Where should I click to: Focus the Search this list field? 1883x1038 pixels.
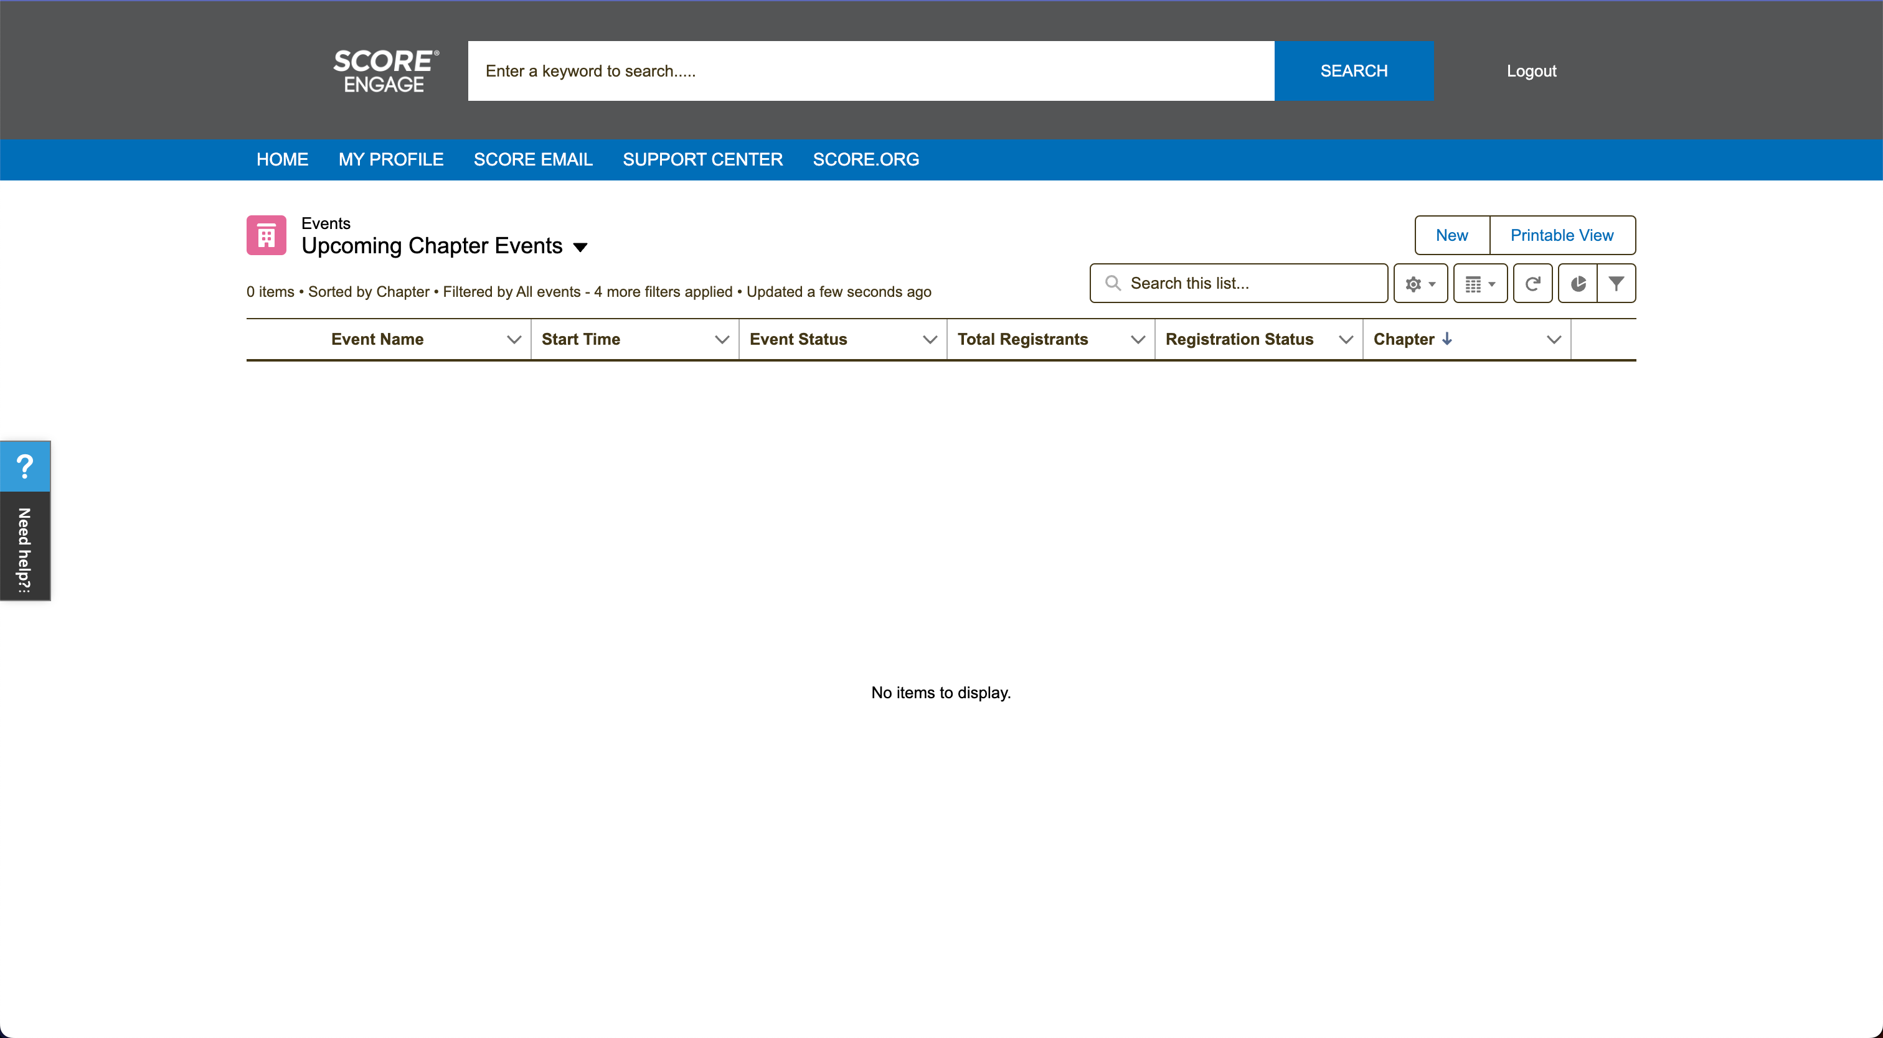[x=1239, y=283]
